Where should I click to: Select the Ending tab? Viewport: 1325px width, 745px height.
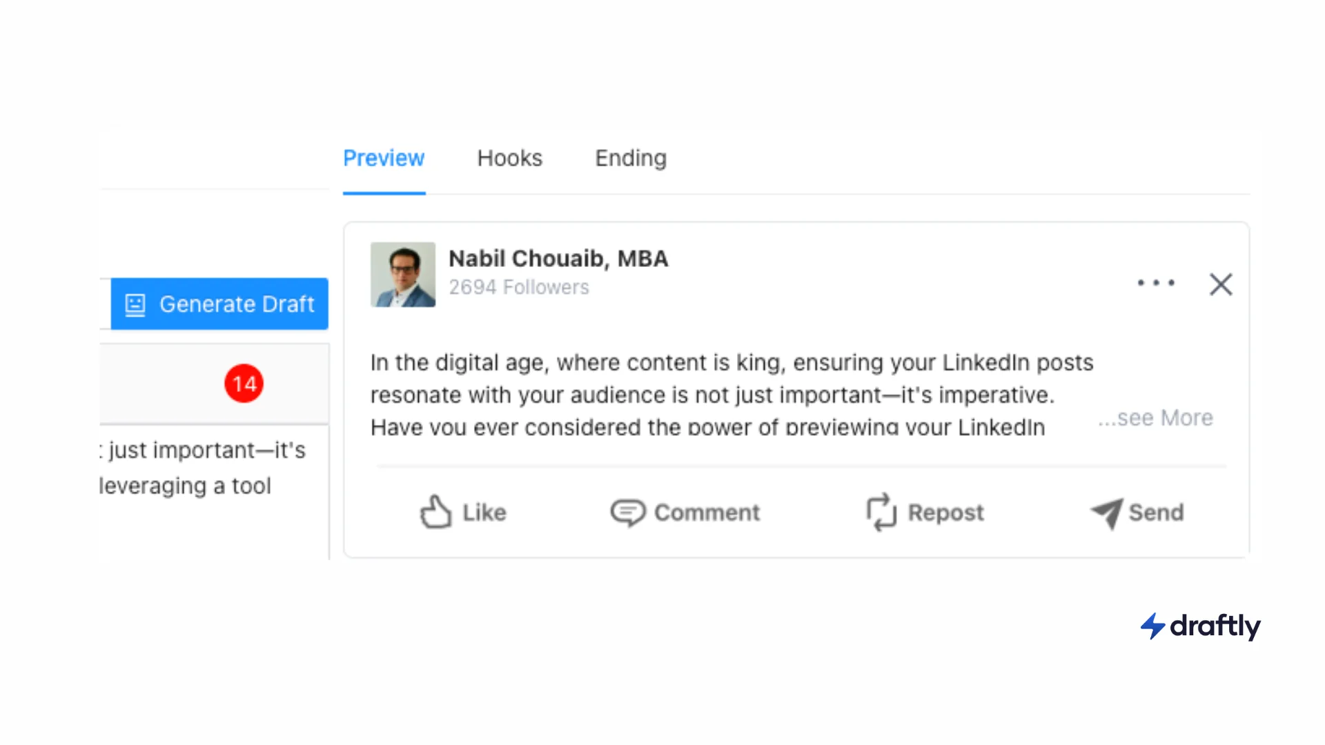click(x=631, y=159)
